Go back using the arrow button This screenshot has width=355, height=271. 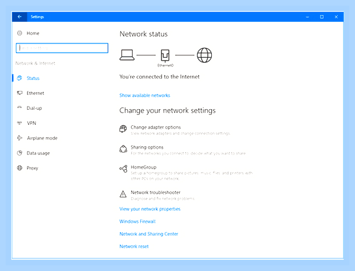point(19,17)
